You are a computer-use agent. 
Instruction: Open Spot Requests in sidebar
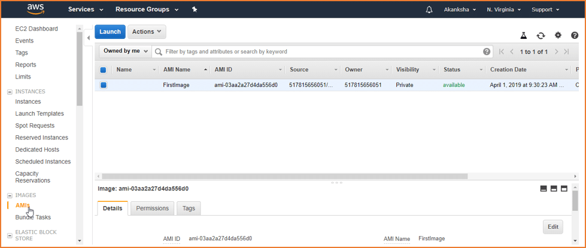(35, 125)
